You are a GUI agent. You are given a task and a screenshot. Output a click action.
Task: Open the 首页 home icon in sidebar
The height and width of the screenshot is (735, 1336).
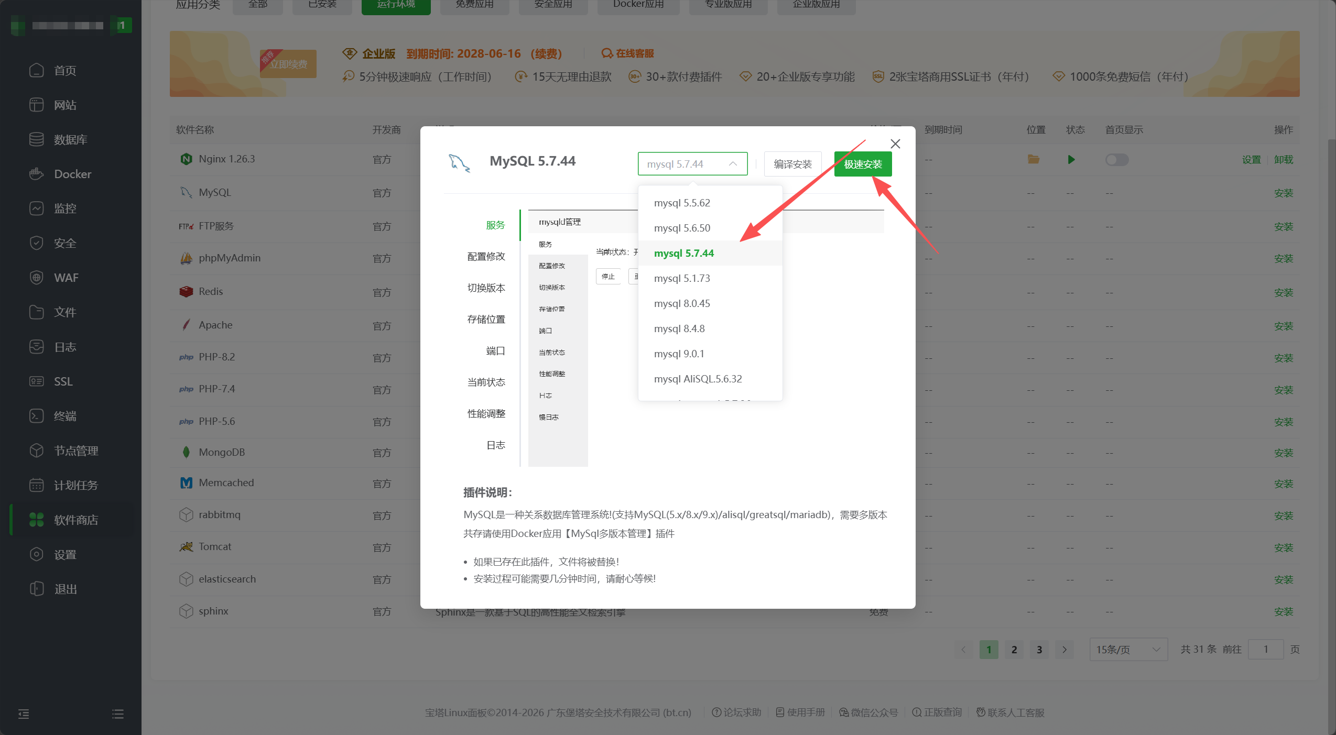pyautogui.click(x=36, y=70)
